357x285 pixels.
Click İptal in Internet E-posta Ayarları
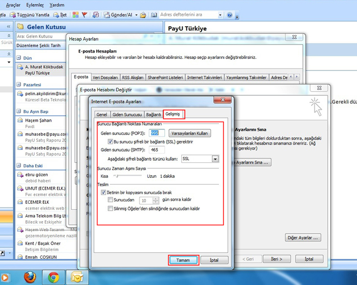(x=214, y=260)
